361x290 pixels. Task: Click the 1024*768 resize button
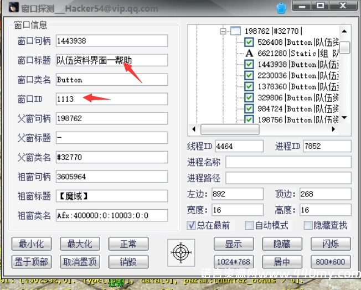[234, 262]
